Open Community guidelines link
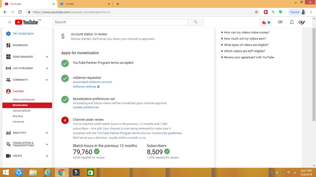This screenshot has height=177, width=316. 167,133
